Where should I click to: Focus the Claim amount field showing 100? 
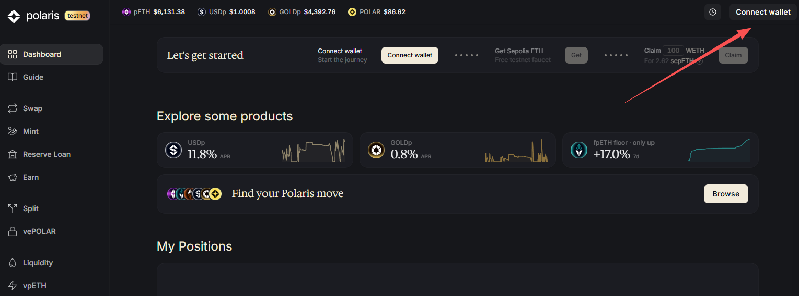coord(674,51)
